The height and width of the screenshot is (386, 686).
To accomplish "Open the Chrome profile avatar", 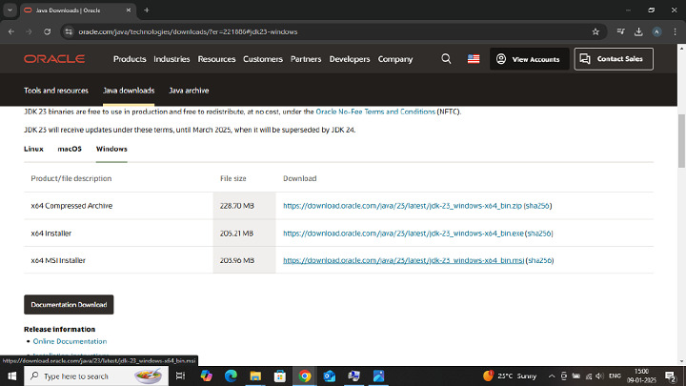I will [656, 31].
